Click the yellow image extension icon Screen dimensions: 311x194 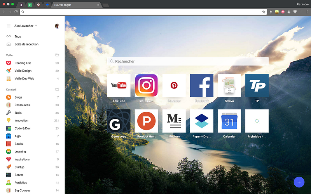[277, 12]
